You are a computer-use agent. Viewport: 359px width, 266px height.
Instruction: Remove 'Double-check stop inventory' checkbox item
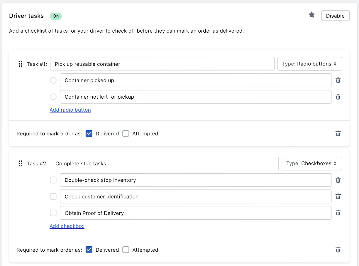pyautogui.click(x=338, y=180)
